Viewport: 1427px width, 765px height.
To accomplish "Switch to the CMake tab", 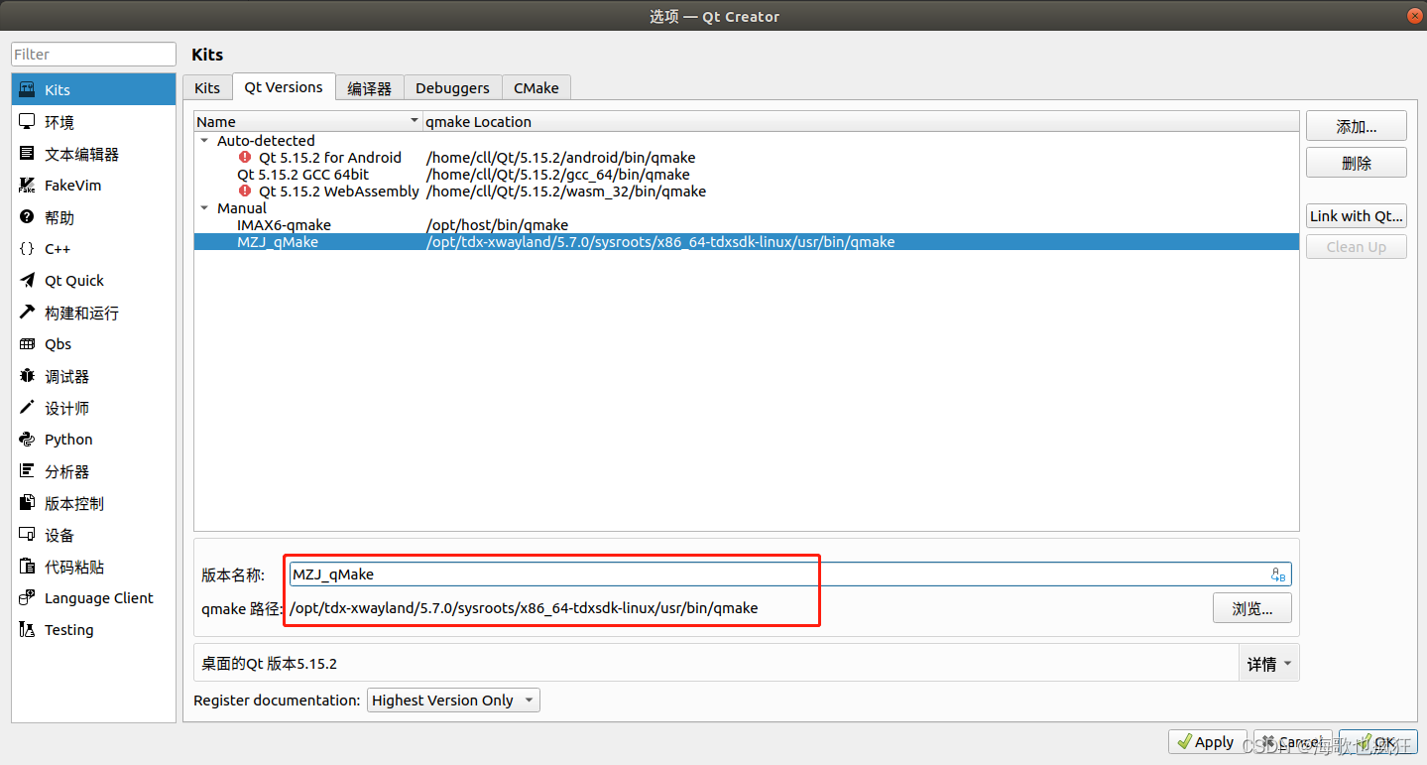I will pos(535,87).
